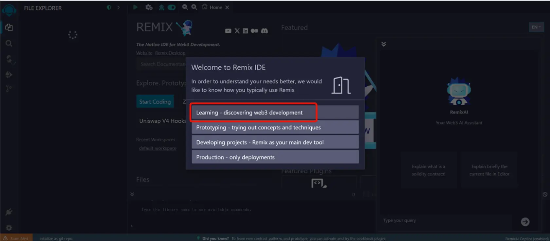Click the zoom out magnifier icon
The image size is (550, 241).
pyautogui.click(x=185, y=7)
